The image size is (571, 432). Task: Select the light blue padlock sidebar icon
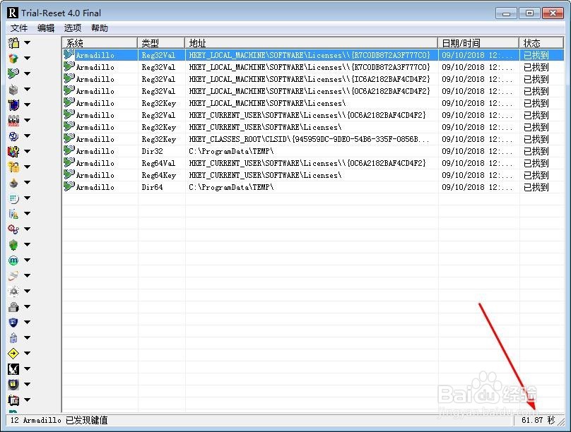[13, 338]
